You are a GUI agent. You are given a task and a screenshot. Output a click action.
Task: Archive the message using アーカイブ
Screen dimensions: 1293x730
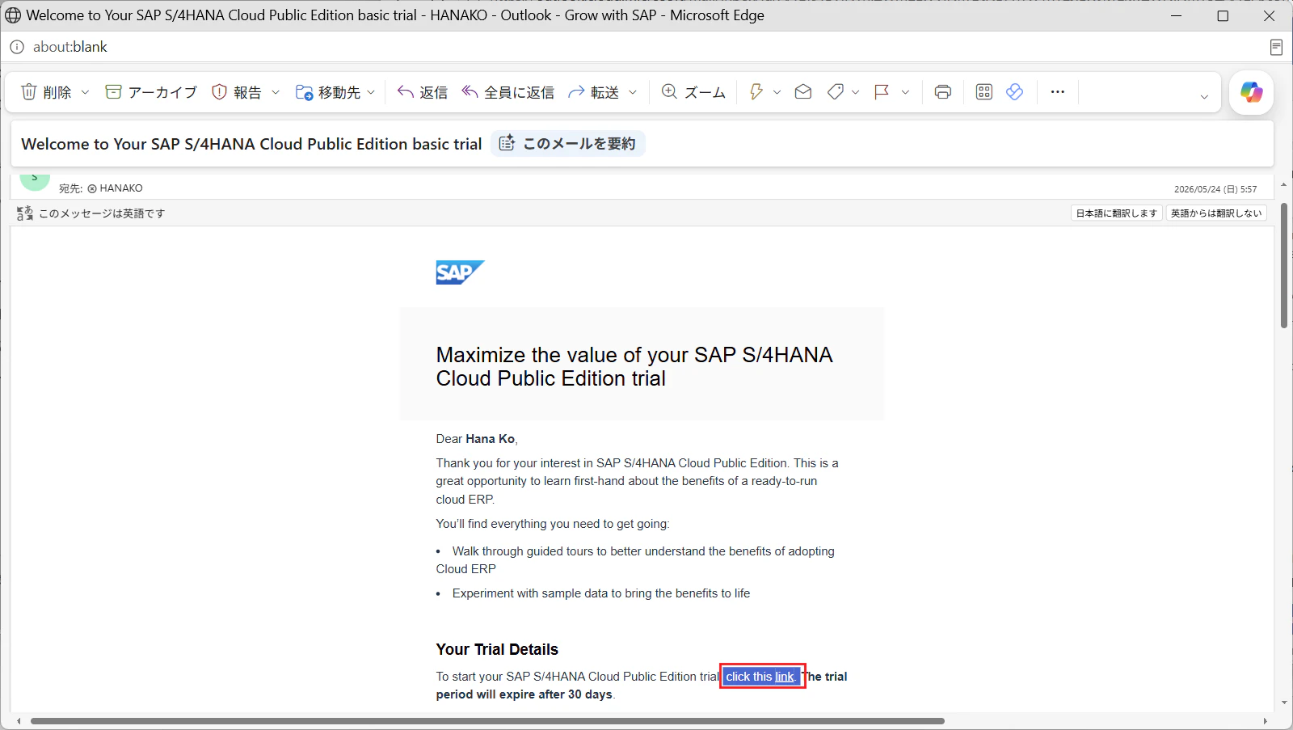[x=151, y=92]
